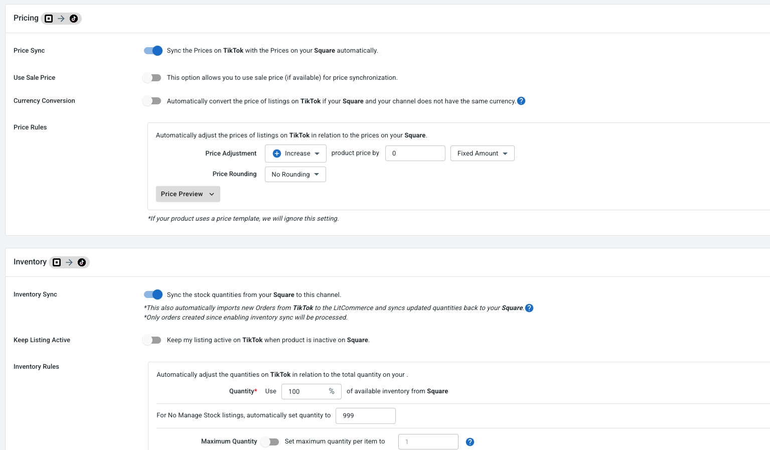Enable the Use Sale Price toggle
The height and width of the screenshot is (450, 770).
[x=152, y=78]
